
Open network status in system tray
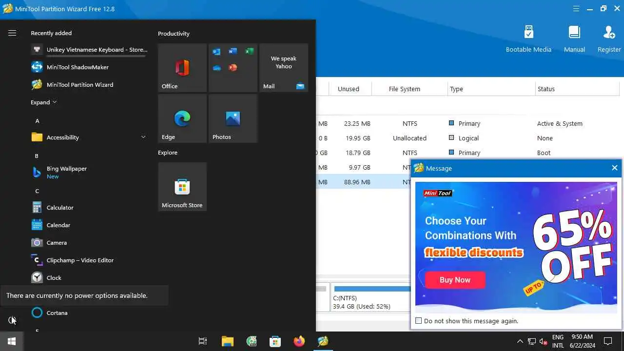click(532, 341)
